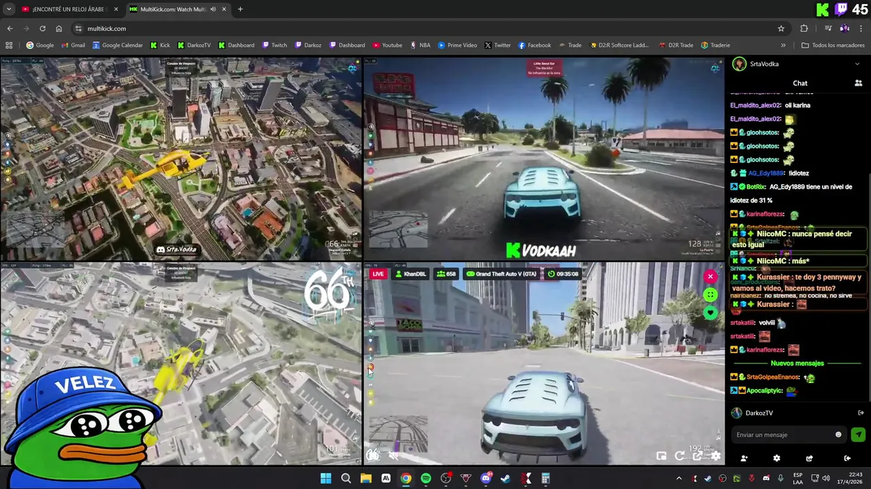The width and height of the screenshot is (871, 489).
Task: Open KhanDBL stream settings gear
Action: click(715, 456)
